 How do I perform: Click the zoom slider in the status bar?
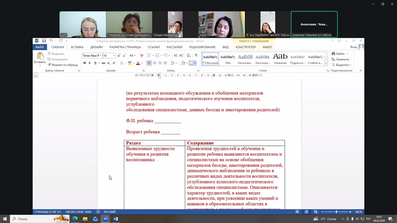(x=336, y=212)
